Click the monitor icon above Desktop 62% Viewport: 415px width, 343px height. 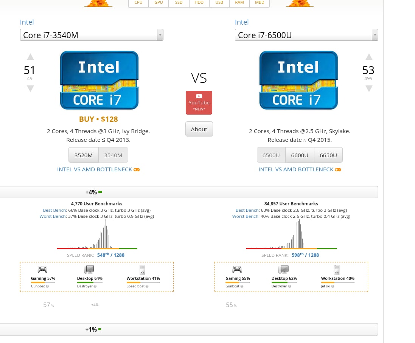click(x=284, y=269)
